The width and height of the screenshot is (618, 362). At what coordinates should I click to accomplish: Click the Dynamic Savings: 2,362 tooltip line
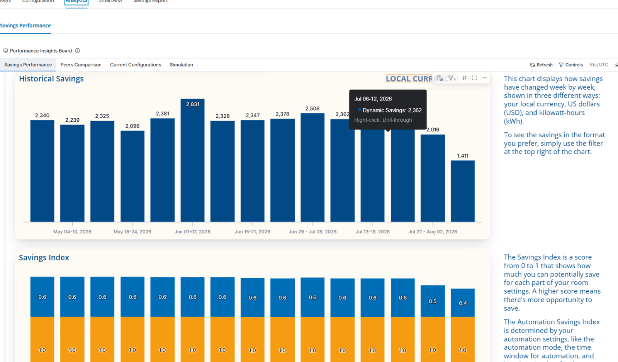(390, 110)
